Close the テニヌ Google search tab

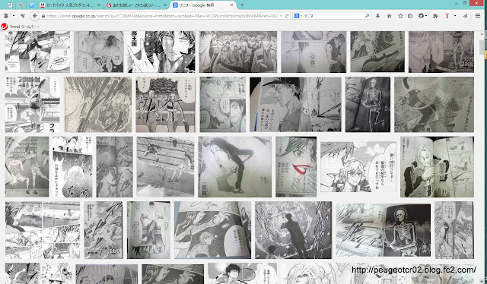[x=231, y=5]
